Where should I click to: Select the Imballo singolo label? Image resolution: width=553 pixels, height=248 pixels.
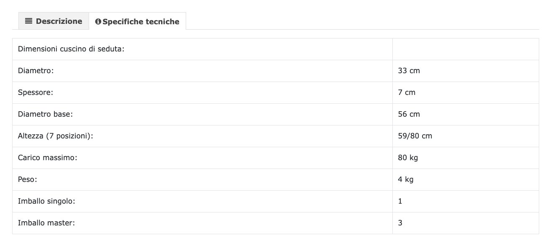click(x=46, y=202)
